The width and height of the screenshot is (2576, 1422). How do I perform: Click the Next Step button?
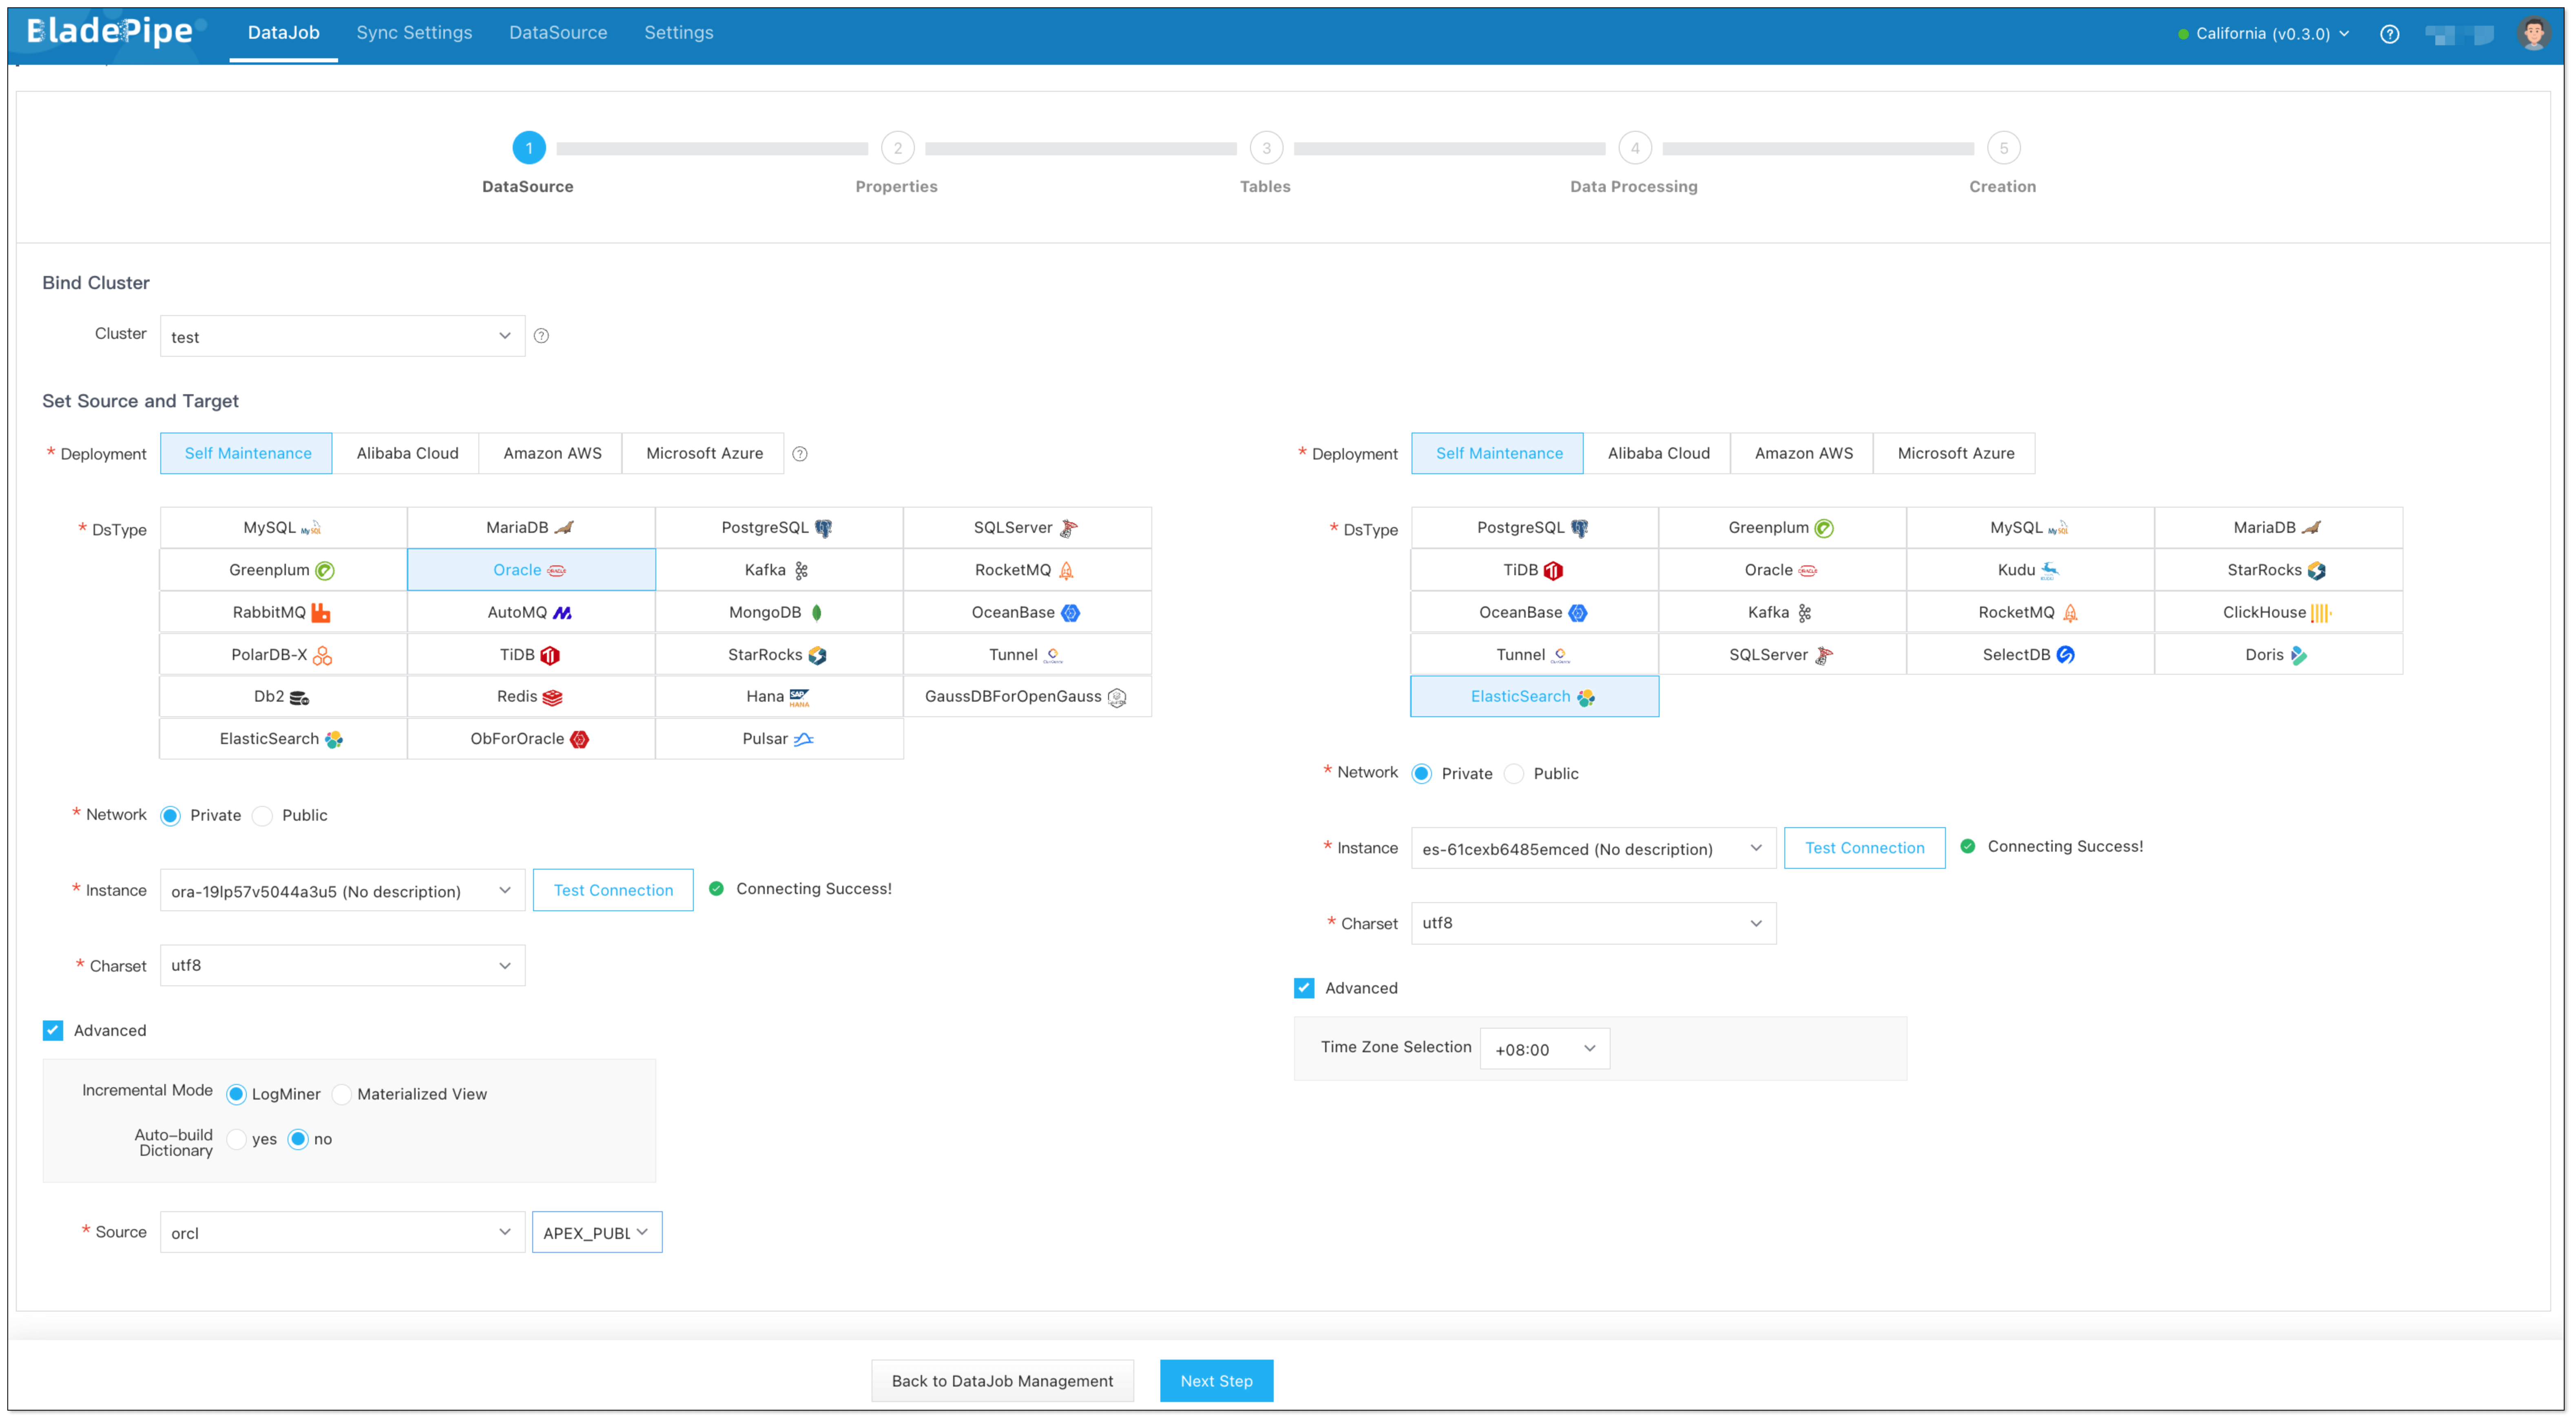(x=1216, y=1380)
